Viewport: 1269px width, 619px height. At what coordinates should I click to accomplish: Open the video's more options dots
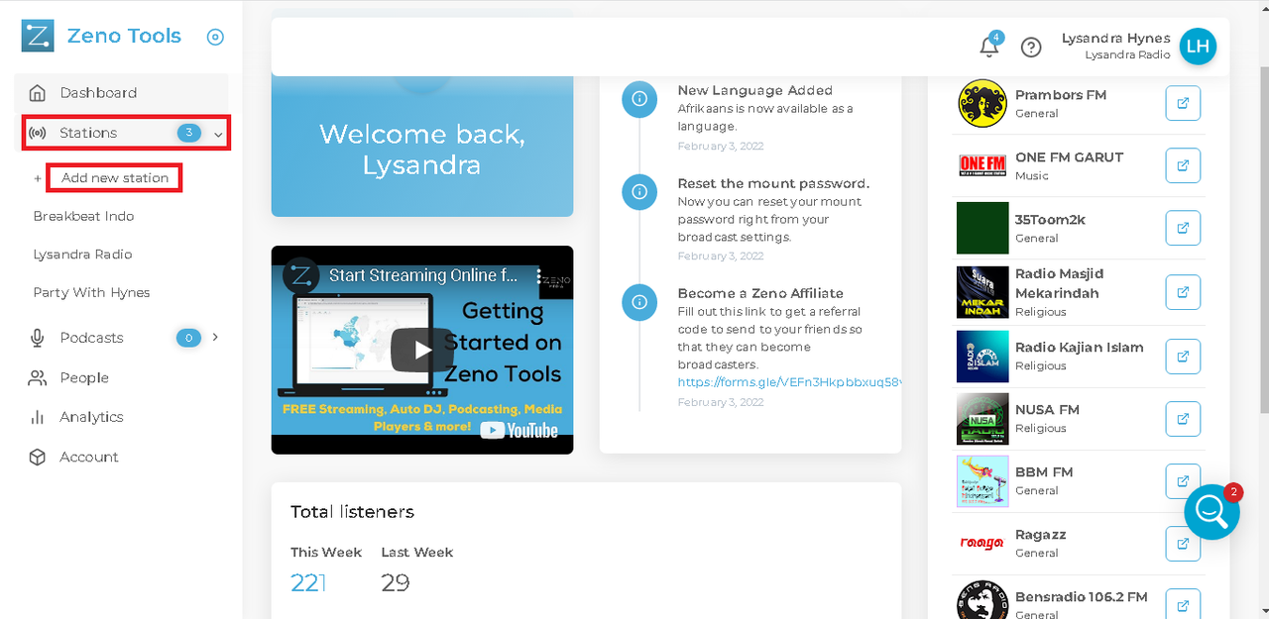[539, 276]
